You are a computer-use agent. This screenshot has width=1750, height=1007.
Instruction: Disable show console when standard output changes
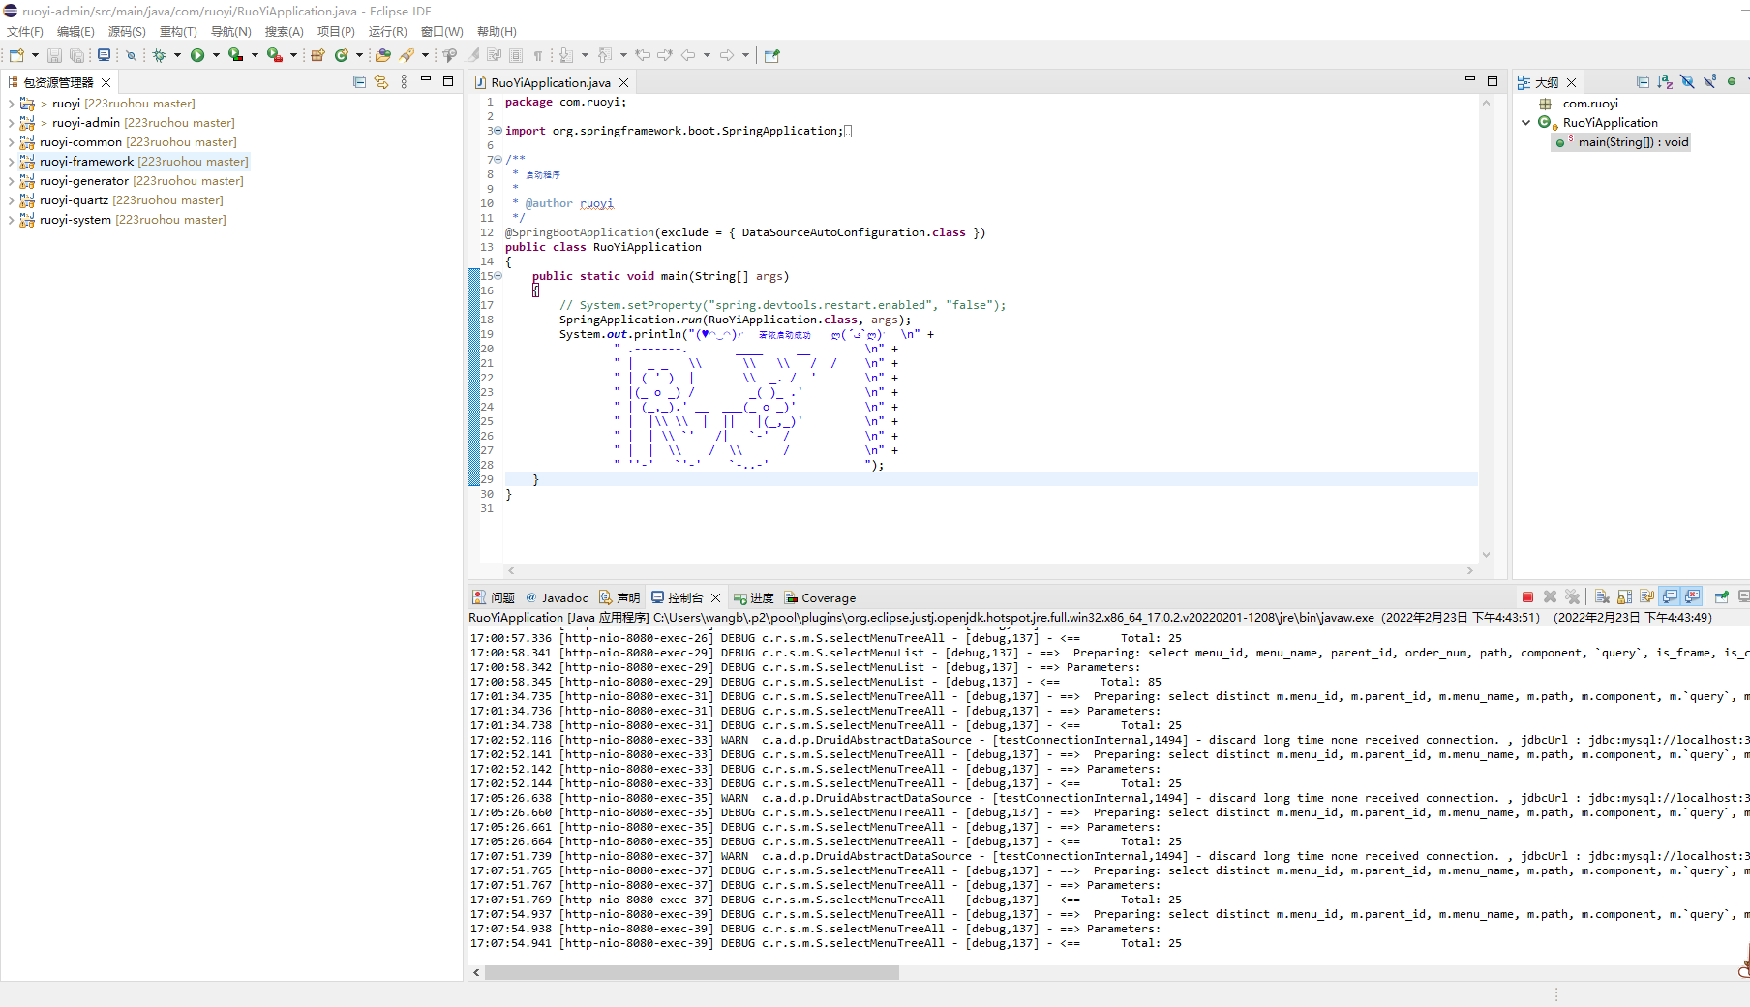point(1669,596)
